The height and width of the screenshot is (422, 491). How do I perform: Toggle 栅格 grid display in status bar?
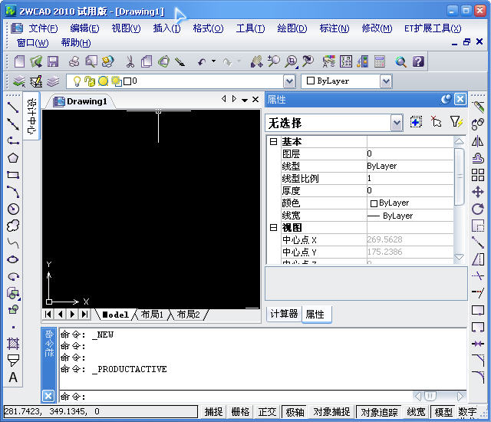(x=240, y=412)
